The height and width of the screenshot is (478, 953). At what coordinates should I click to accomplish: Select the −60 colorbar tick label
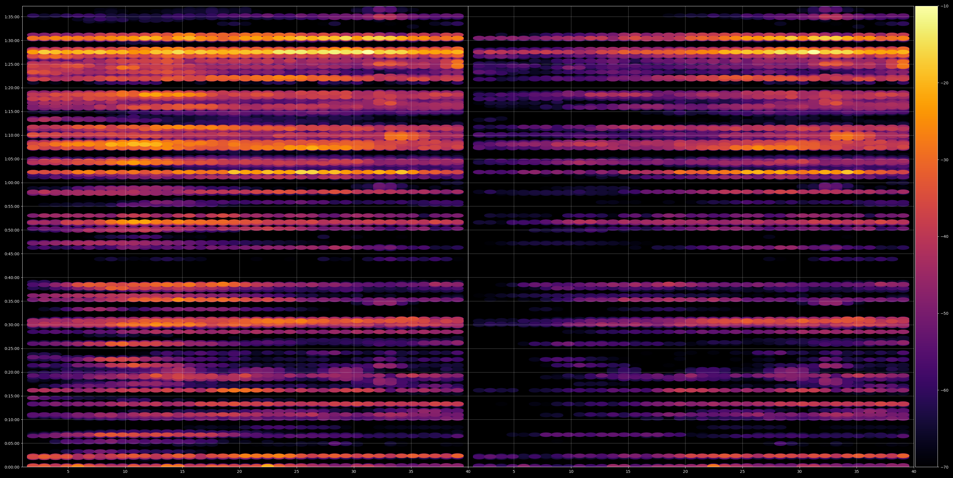944,391
